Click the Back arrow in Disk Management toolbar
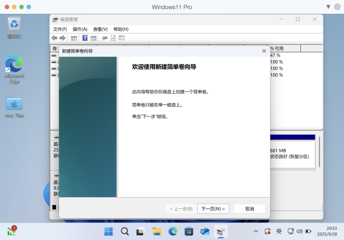 tap(54, 38)
